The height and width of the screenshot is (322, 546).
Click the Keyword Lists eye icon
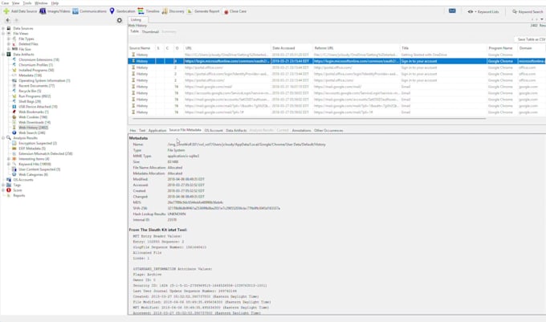pos(471,11)
